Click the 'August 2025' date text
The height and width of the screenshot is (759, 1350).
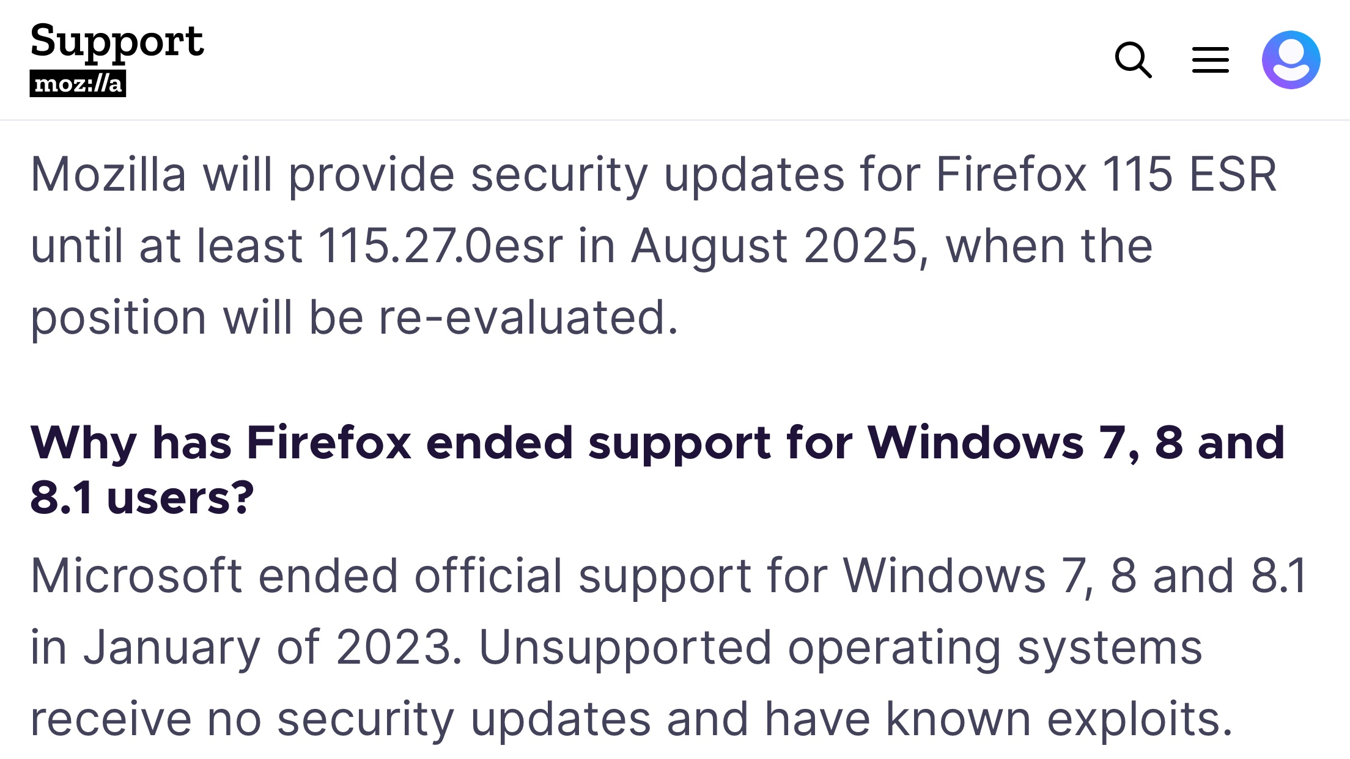pyautogui.click(x=774, y=246)
